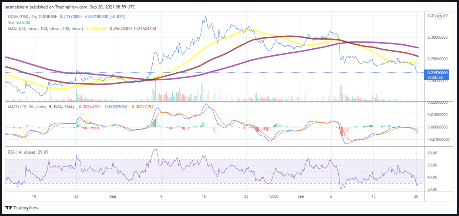The width and height of the screenshot is (459, 216).
Task: Click the 12:00 label on time axis
Action: [274, 196]
